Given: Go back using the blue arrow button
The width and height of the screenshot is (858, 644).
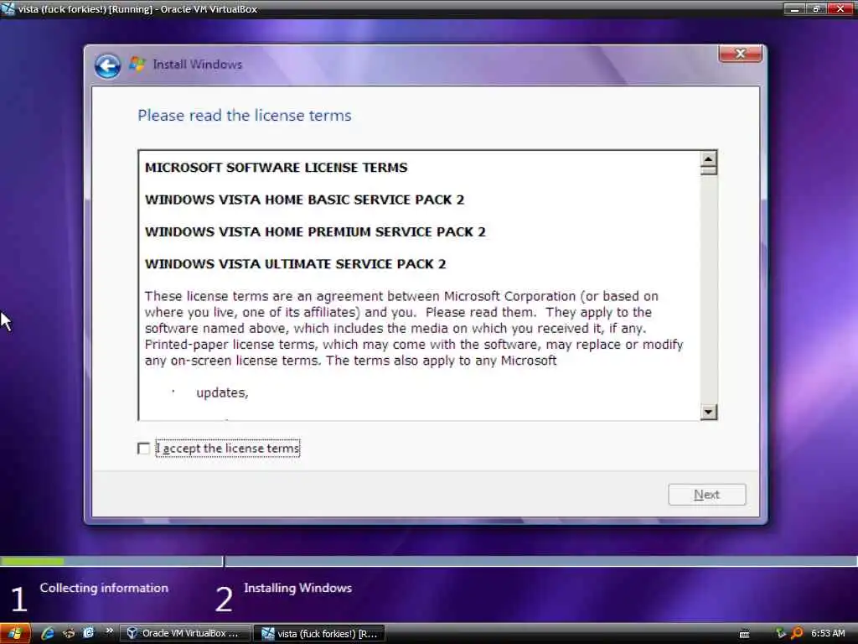Looking at the screenshot, I should tap(107, 65).
